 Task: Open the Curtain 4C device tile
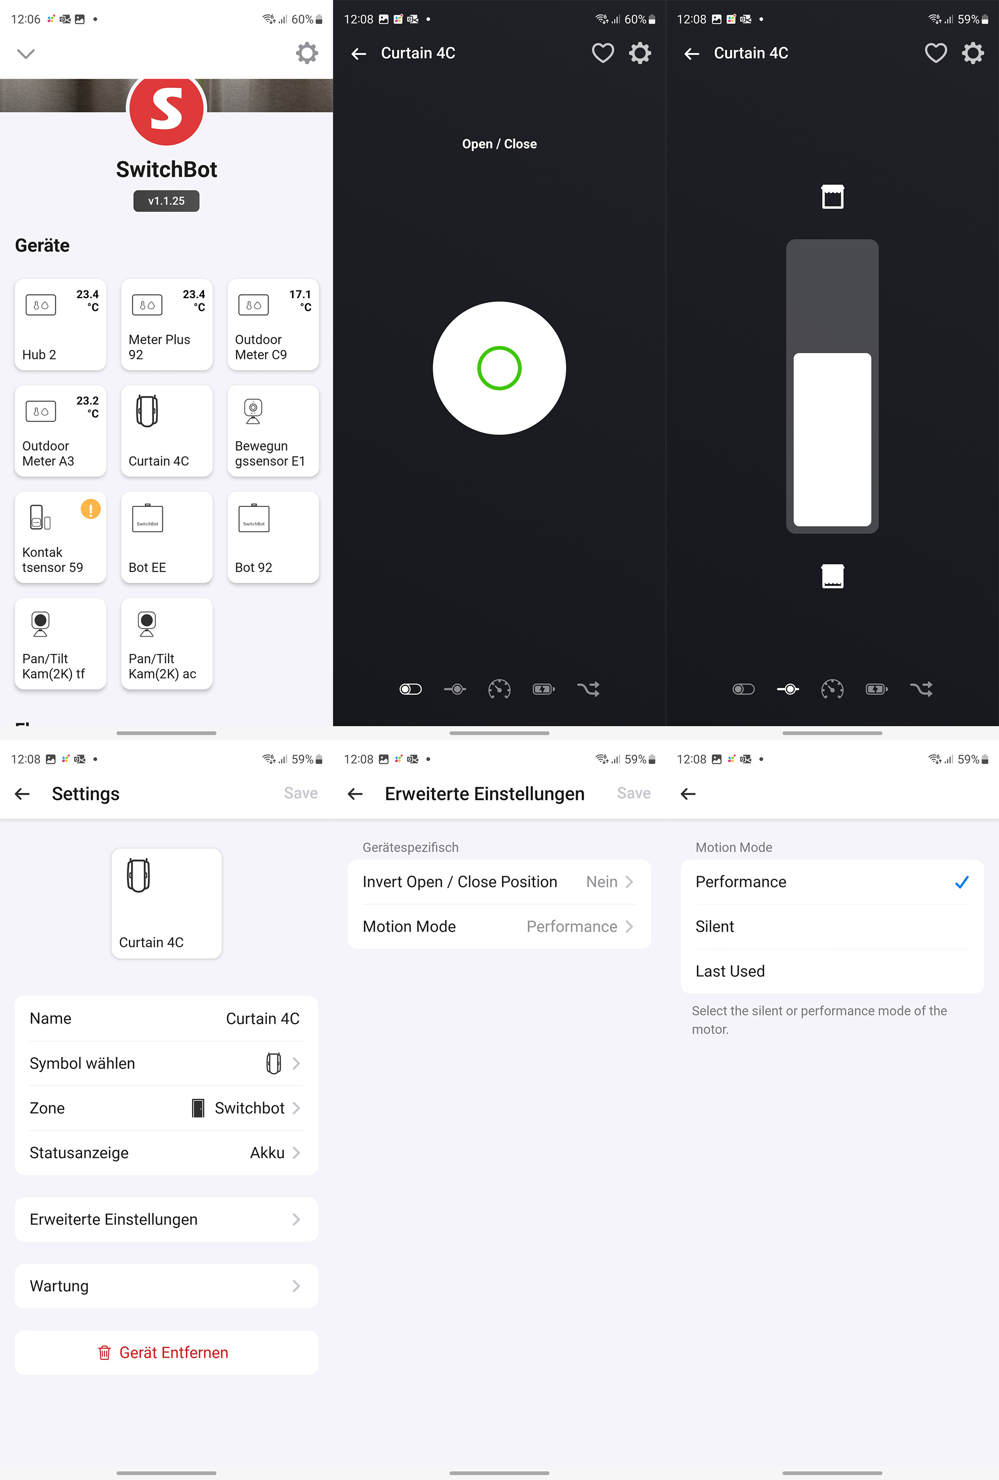point(166,430)
